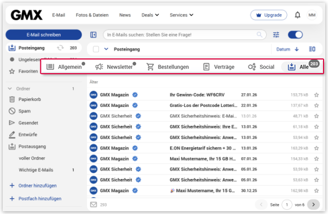Screen dimensions: 328x214
Task: Open the selection dropdown chevron beside Posteingang
Action: [x=106, y=49]
